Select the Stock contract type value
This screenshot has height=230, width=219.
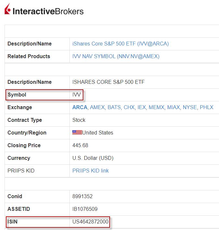tap(79, 120)
